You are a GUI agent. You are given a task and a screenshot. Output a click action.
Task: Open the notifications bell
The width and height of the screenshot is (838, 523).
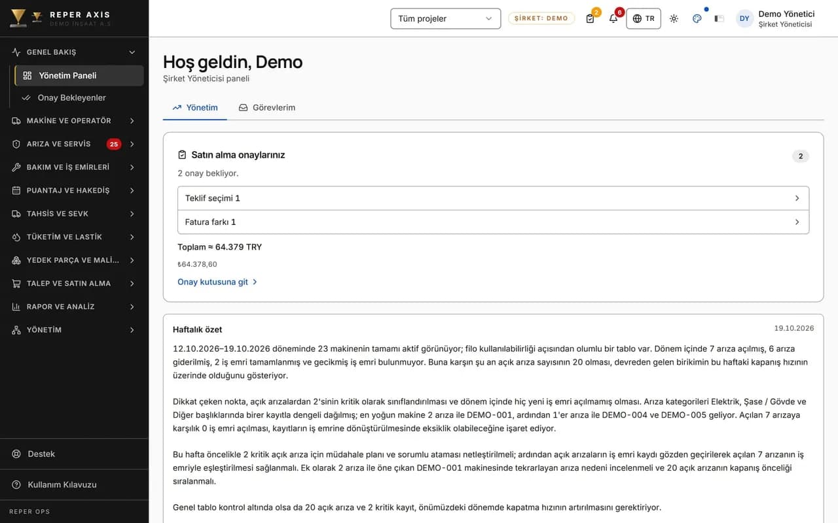point(613,18)
